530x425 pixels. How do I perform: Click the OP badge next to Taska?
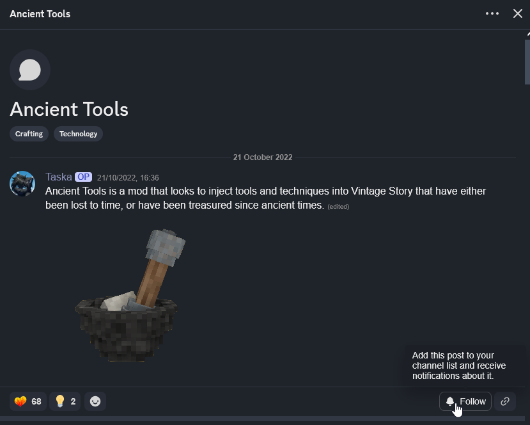point(84,177)
